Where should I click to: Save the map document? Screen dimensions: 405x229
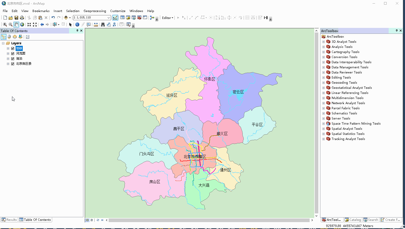(16, 18)
